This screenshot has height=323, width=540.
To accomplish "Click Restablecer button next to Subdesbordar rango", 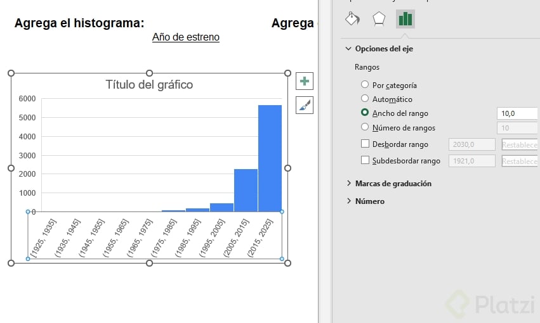I will 520,161.
